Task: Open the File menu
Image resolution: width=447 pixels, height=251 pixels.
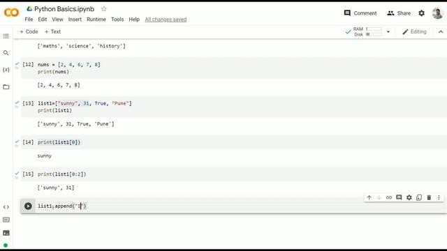Action: click(29, 20)
